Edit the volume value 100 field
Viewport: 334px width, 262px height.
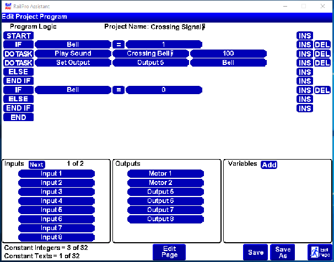coord(228,54)
